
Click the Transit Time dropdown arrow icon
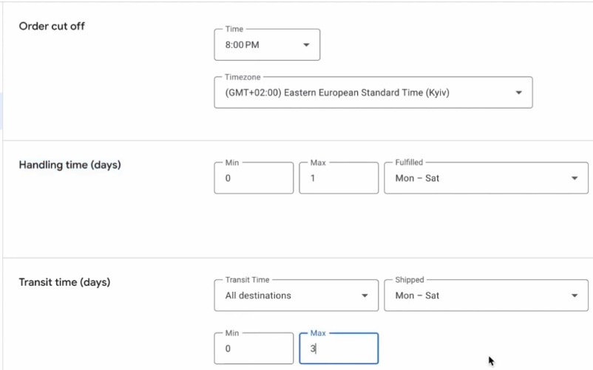365,296
